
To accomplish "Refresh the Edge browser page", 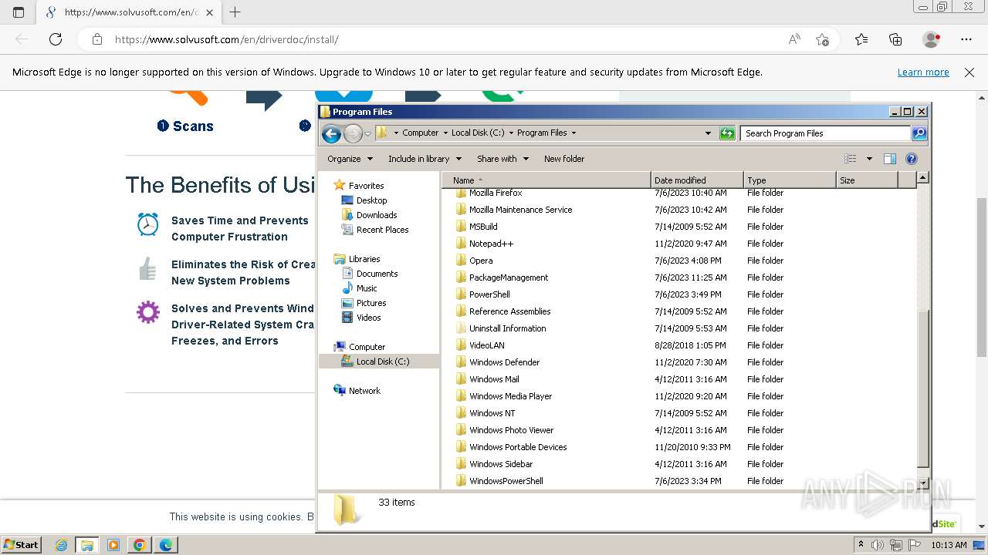I will click(56, 39).
